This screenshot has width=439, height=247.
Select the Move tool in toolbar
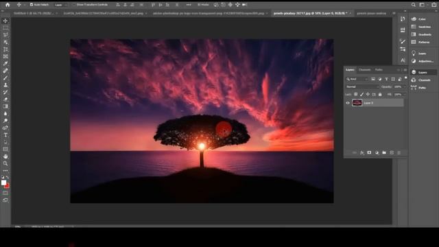pyautogui.click(x=5, y=21)
